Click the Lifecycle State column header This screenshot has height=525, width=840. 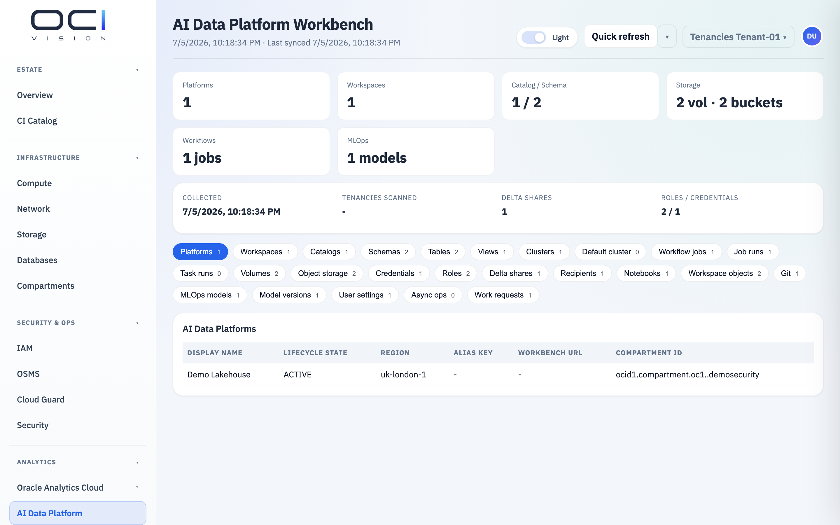(315, 353)
